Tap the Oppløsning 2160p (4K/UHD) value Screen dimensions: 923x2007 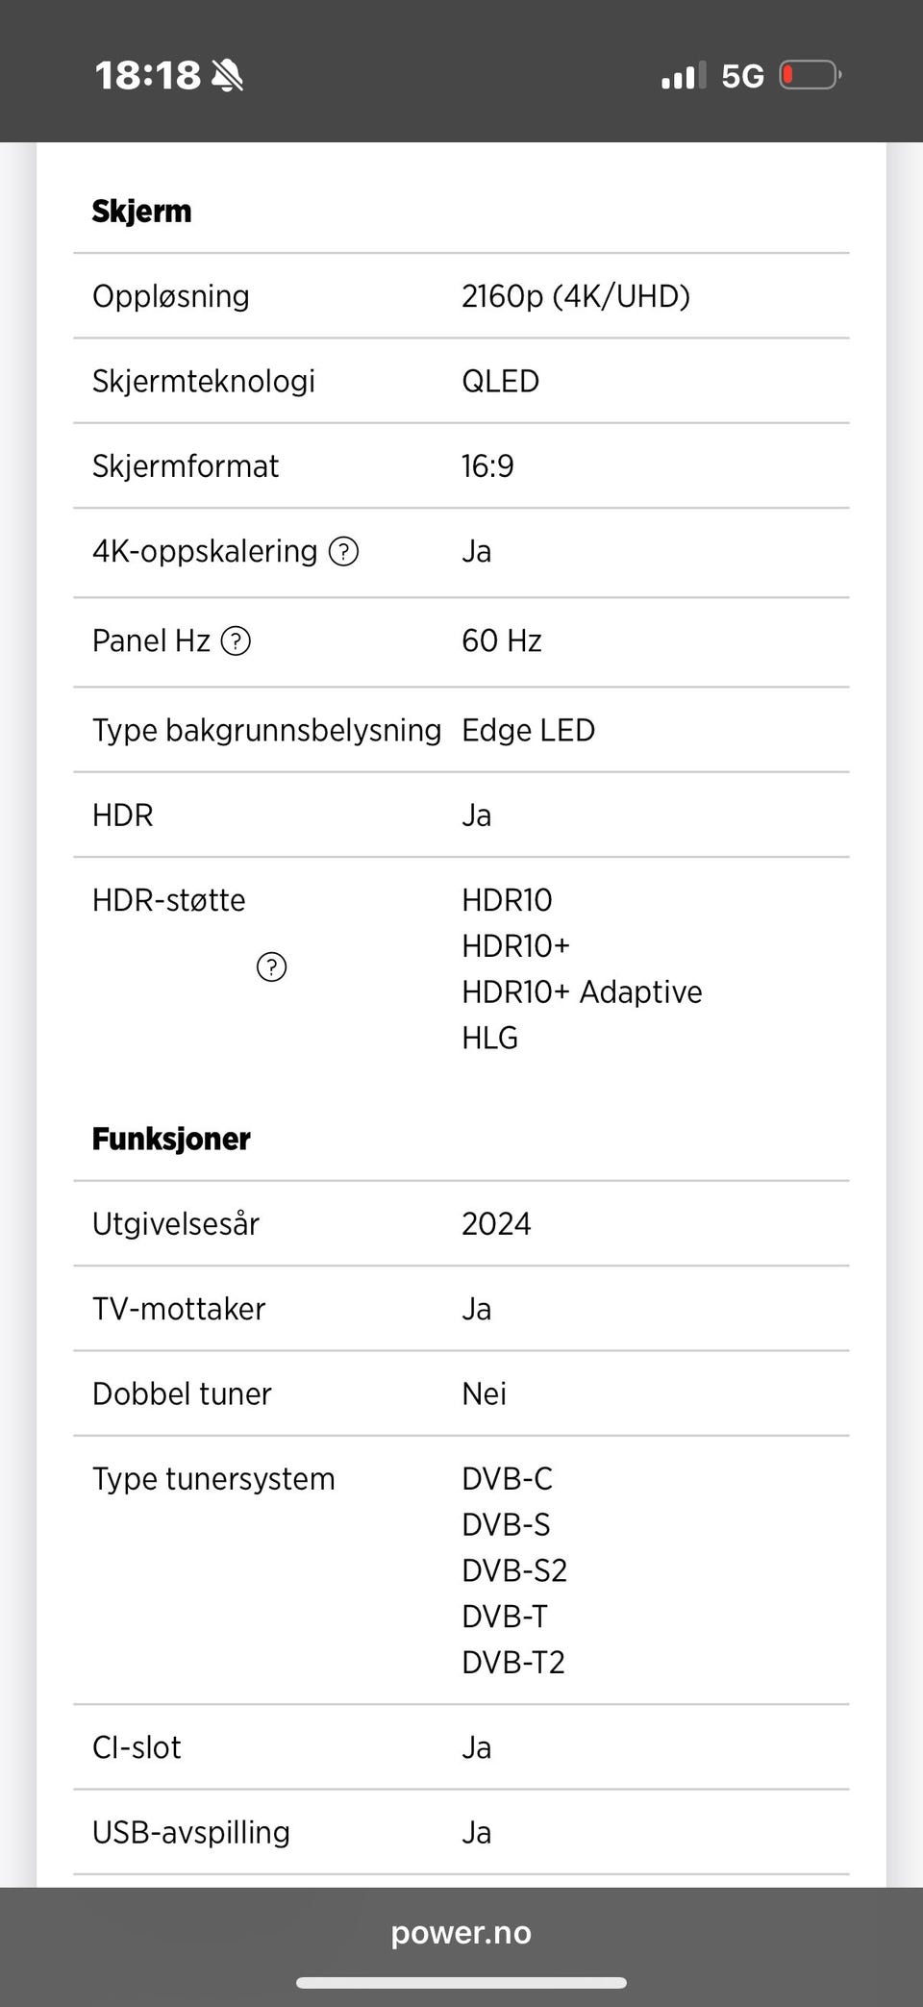tap(576, 296)
